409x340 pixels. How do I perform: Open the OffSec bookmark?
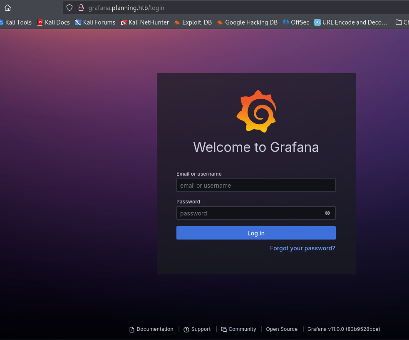(x=296, y=22)
